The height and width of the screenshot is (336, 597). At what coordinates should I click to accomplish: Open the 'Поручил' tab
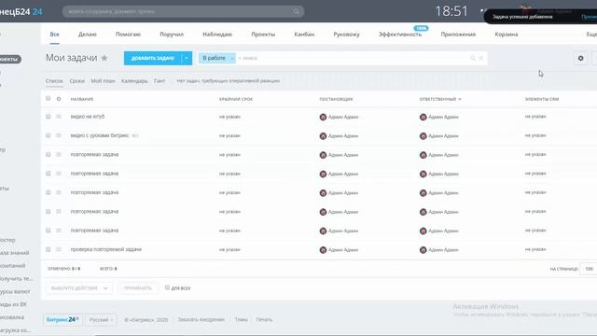tap(172, 35)
